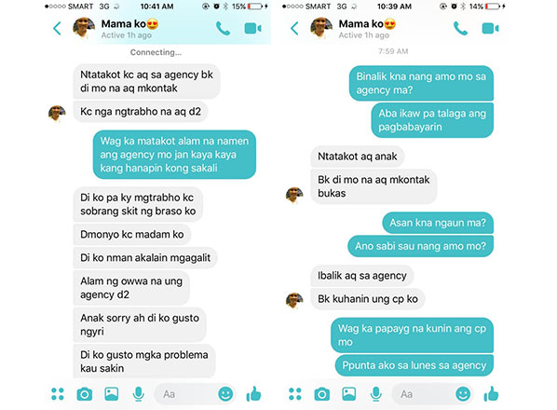Screen dimensions: 557x410
Task: Tap Mama ko profile picture in right header
Action: 322,27
